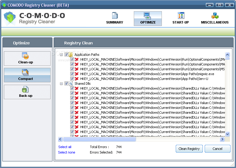The height and width of the screenshot is (168, 236).
Task: Uncheck the OptionalComponents\MS entry checkbox
Action: click(x=72, y=69)
